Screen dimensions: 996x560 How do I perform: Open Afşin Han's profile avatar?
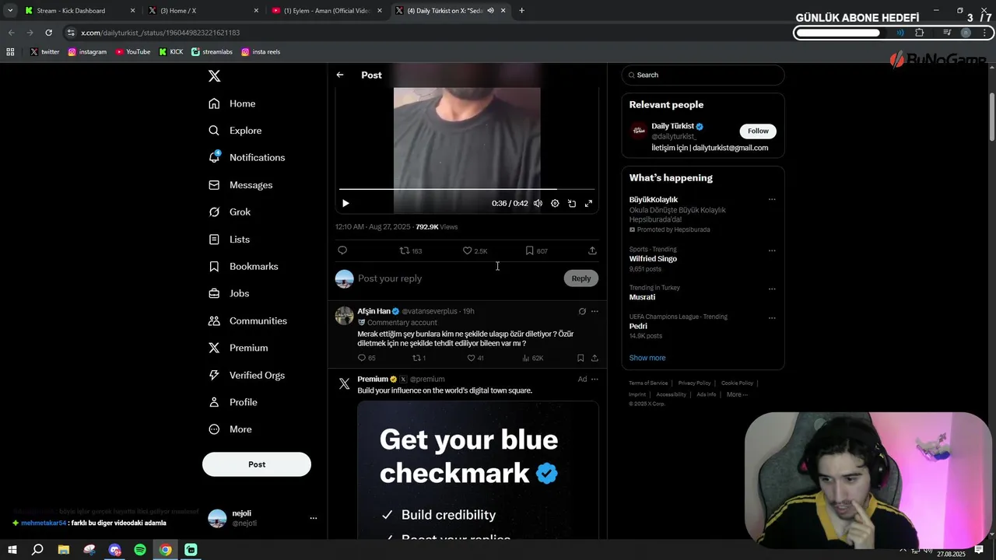click(344, 315)
